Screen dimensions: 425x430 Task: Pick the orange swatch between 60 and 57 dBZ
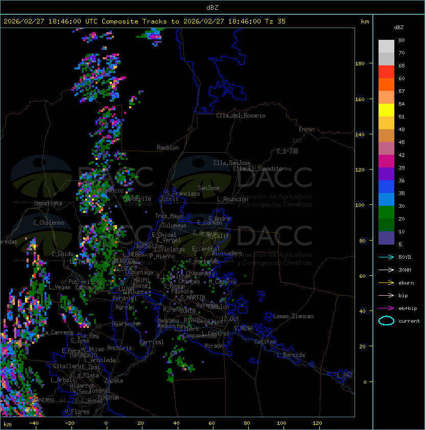(386, 84)
